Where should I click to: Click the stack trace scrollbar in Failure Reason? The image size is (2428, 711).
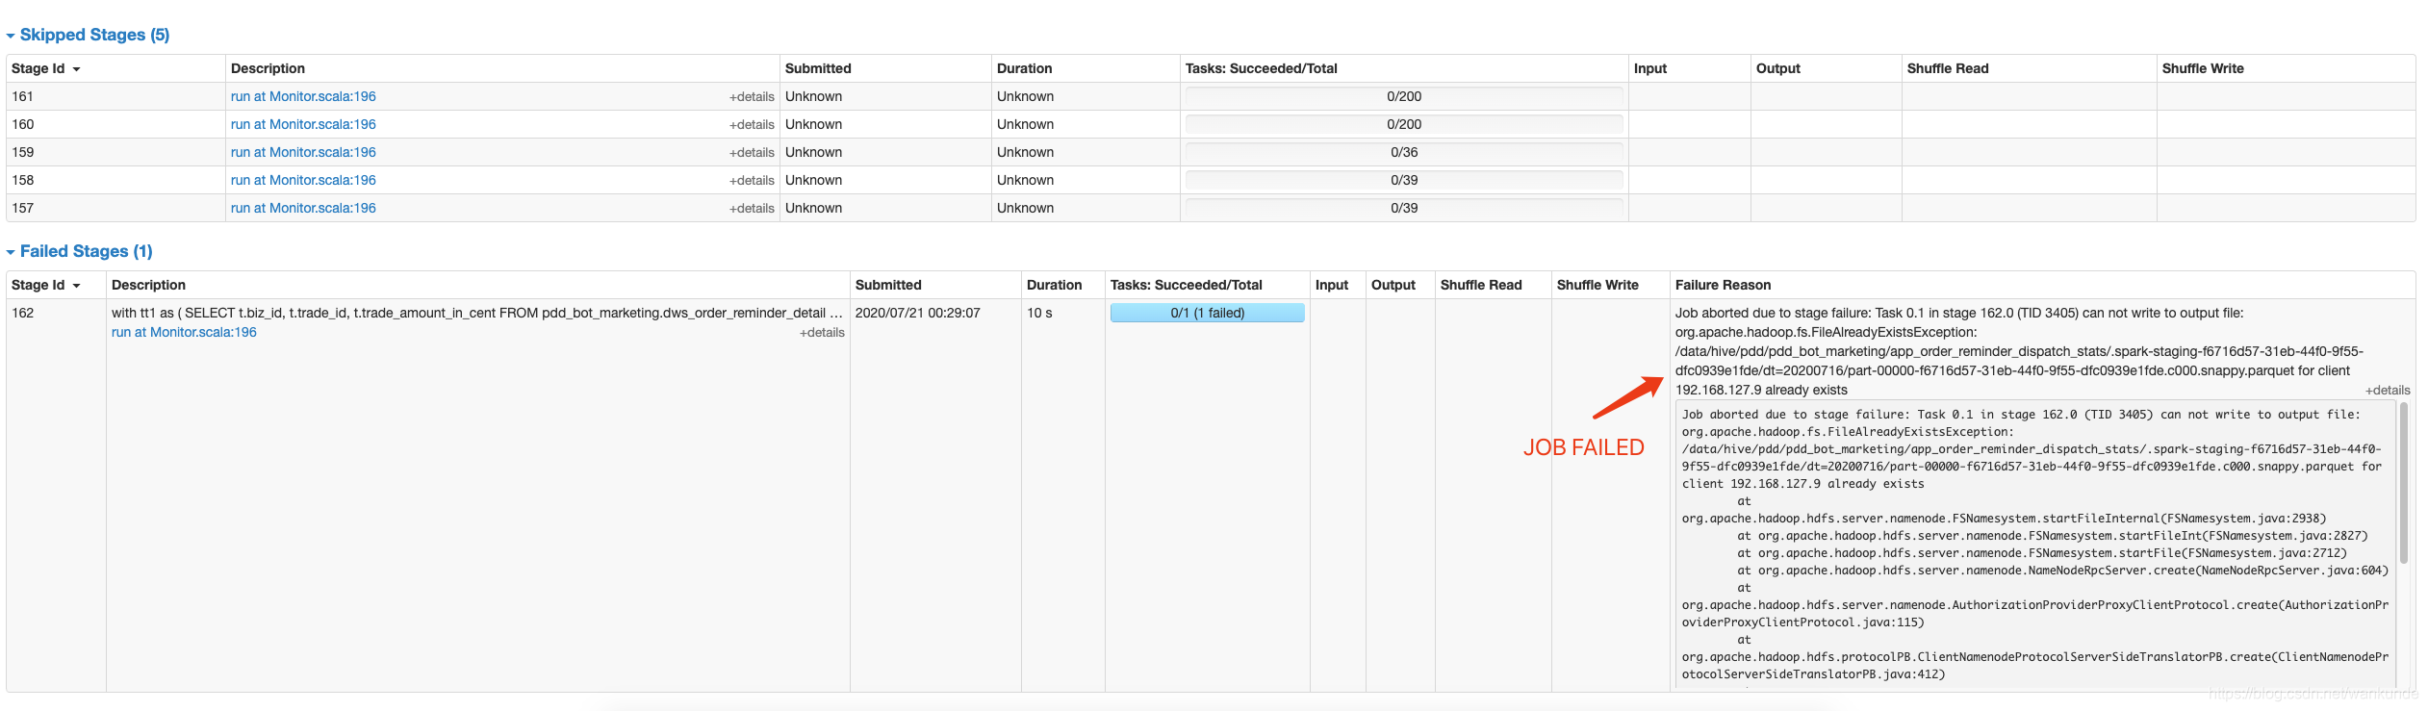tap(2403, 483)
